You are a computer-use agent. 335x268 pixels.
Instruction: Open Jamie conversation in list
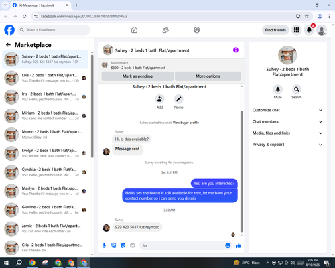(46, 228)
